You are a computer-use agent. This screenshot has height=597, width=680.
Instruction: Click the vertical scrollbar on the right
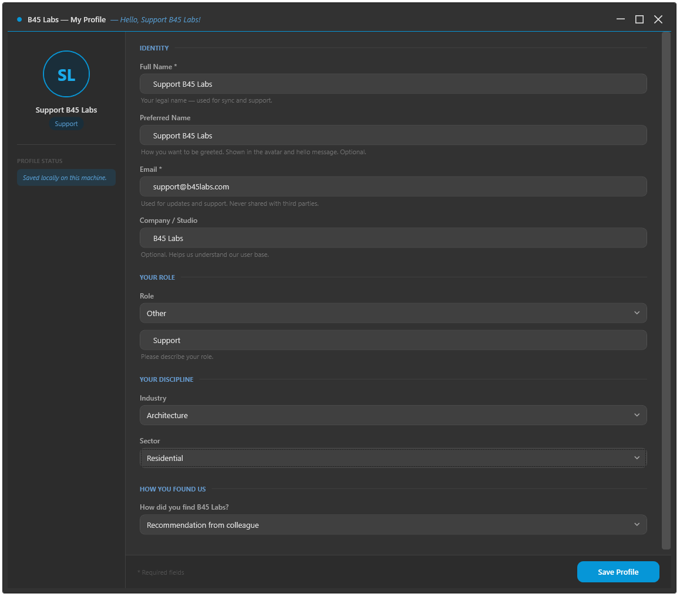[666, 291]
